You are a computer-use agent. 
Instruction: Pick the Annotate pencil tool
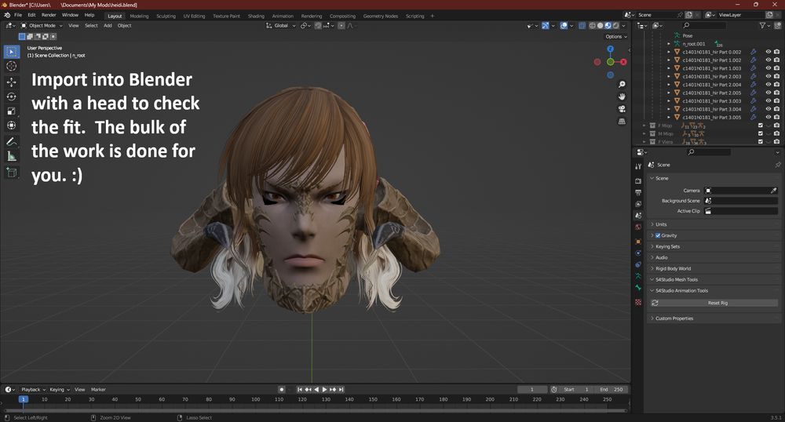pyautogui.click(x=12, y=141)
